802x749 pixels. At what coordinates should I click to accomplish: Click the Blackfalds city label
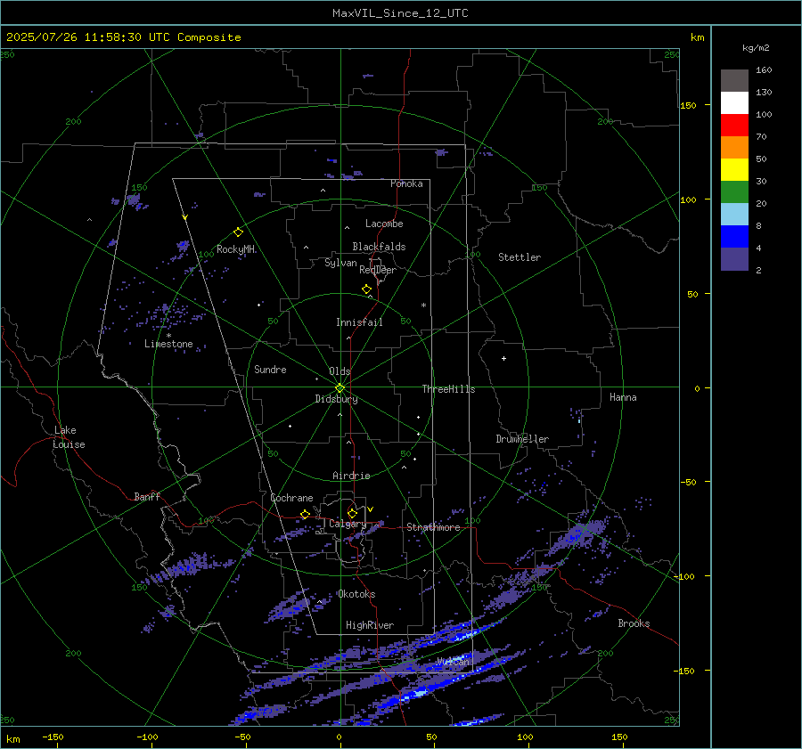point(379,247)
